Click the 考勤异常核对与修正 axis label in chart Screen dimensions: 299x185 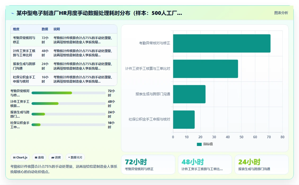click(154, 43)
